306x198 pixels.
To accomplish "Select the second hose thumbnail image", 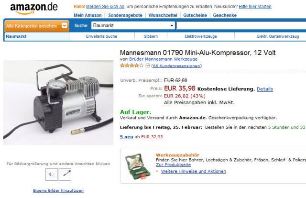I will tap(65, 175).
